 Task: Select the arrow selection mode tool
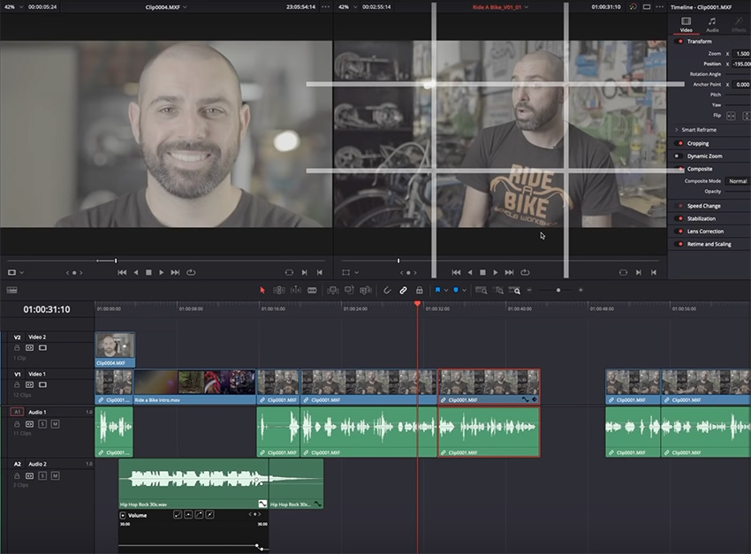point(262,290)
